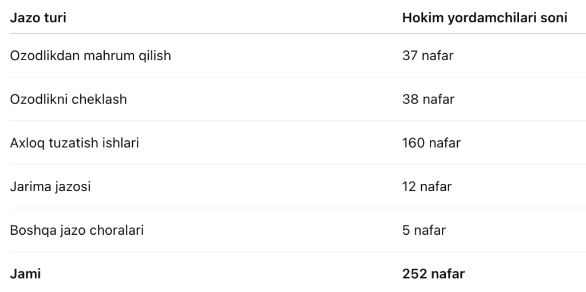586x292 pixels.
Task: Select the 'Axloq tuzatish ishlari' cell
Action: pyautogui.click(x=74, y=143)
